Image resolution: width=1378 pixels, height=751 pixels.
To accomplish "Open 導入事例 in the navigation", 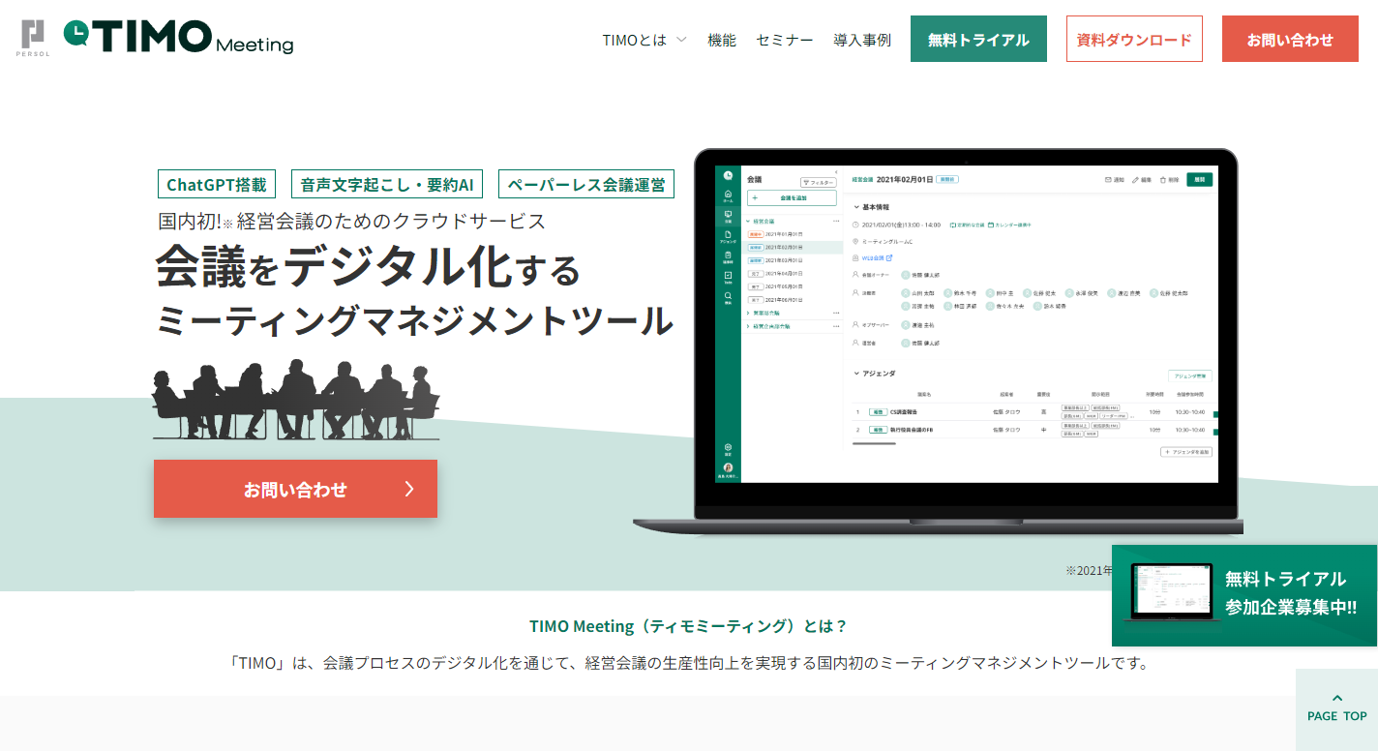I will click(862, 40).
